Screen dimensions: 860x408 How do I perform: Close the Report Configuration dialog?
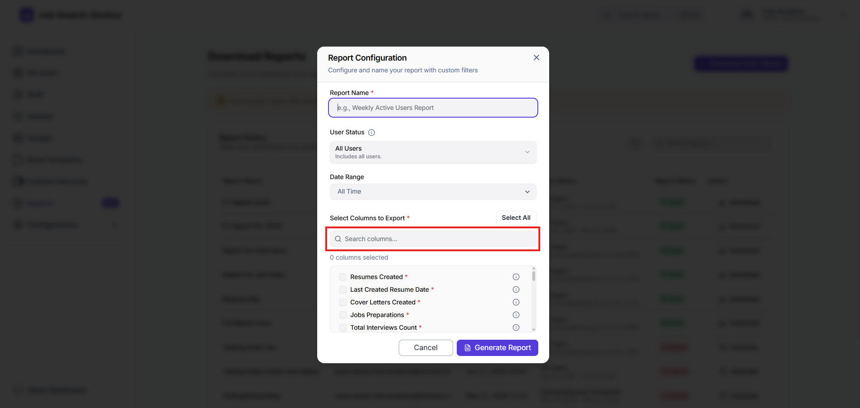coord(536,57)
